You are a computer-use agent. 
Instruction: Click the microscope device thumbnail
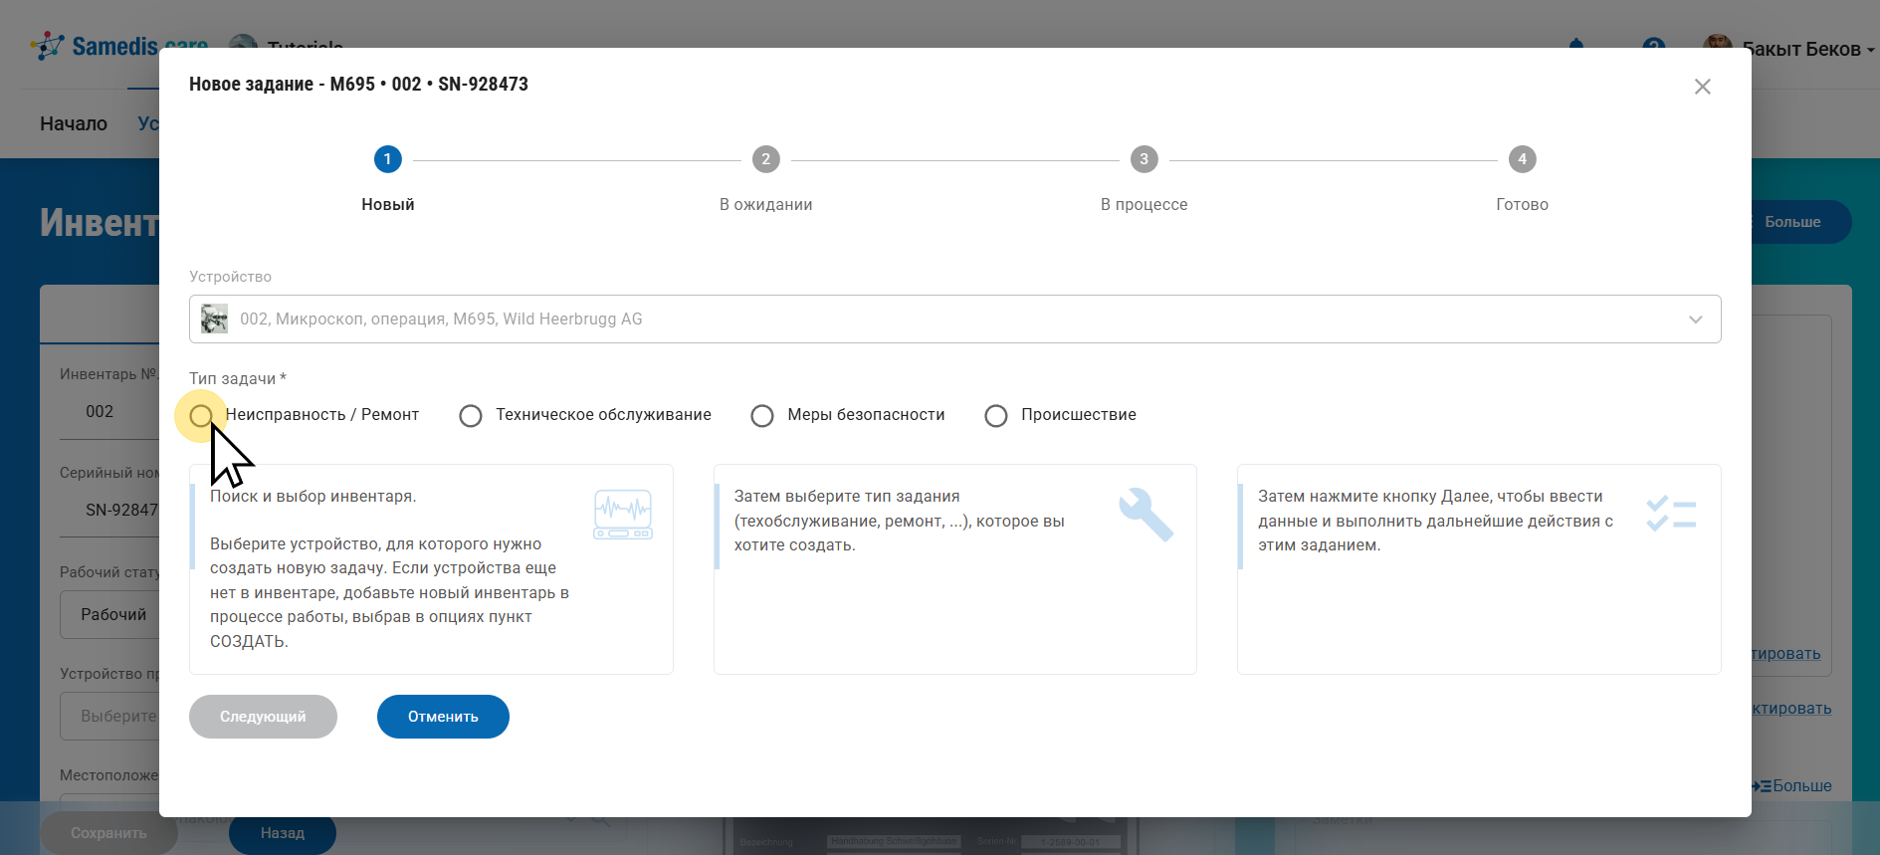click(214, 320)
